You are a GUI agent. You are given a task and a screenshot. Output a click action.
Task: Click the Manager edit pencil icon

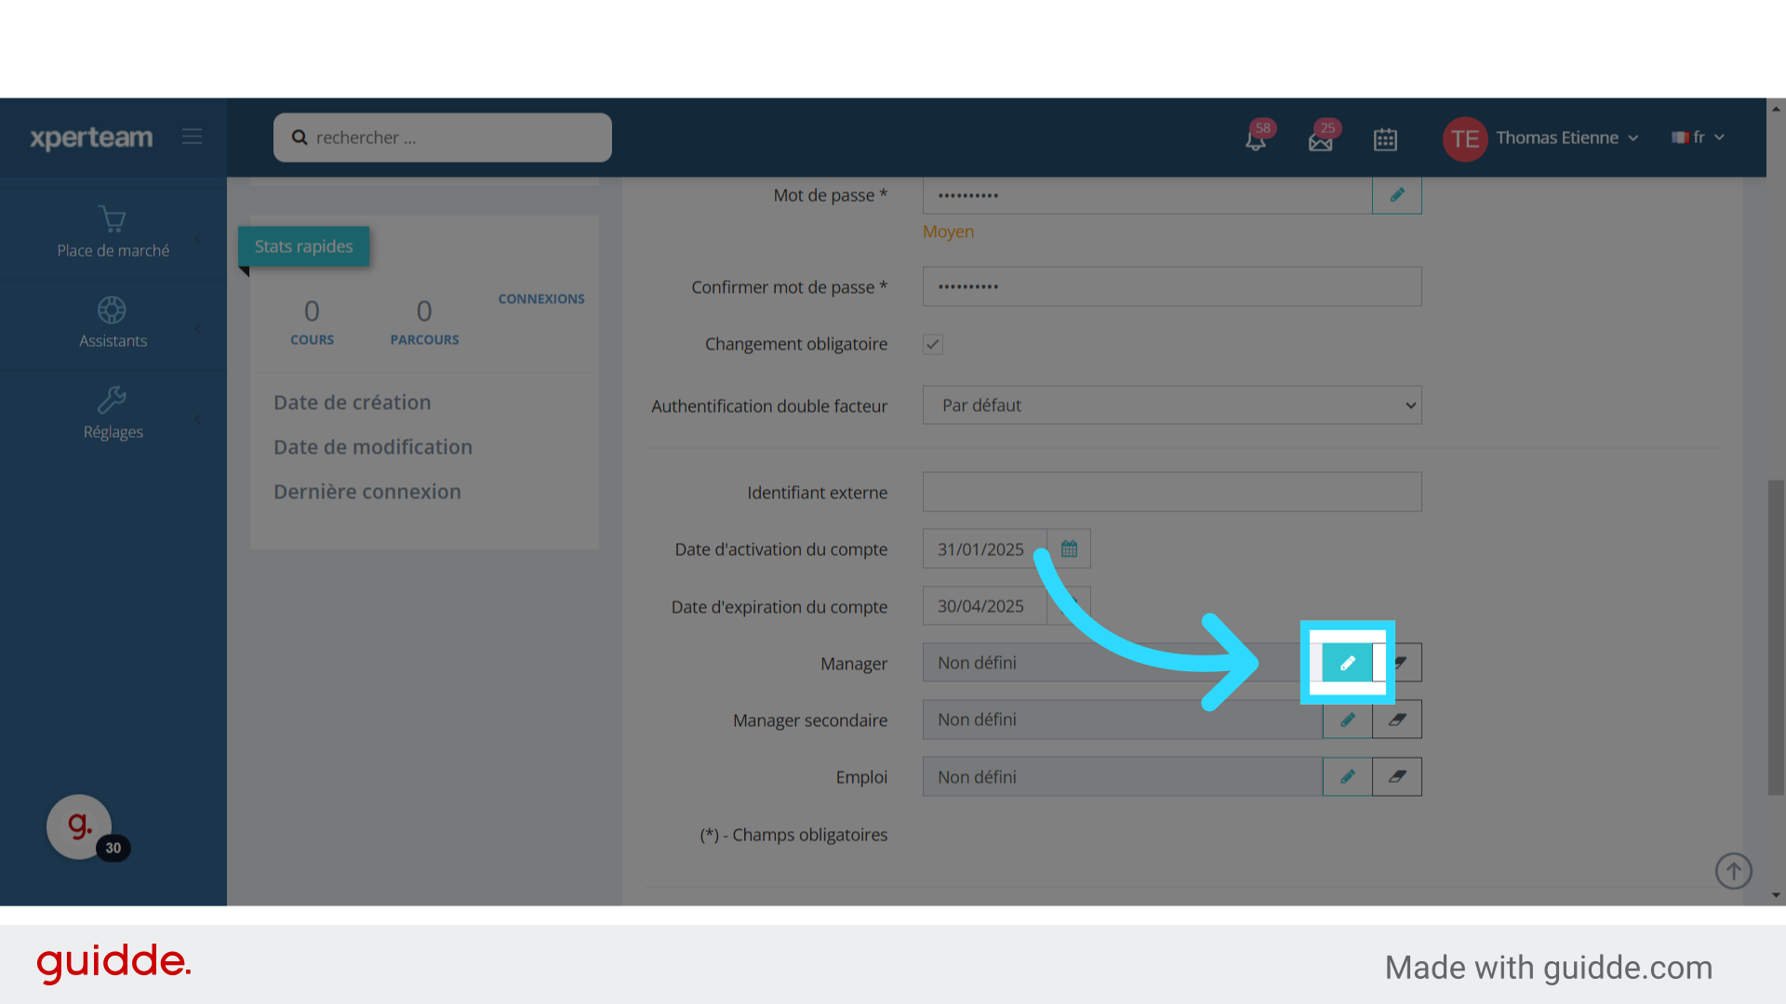coord(1347,663)
